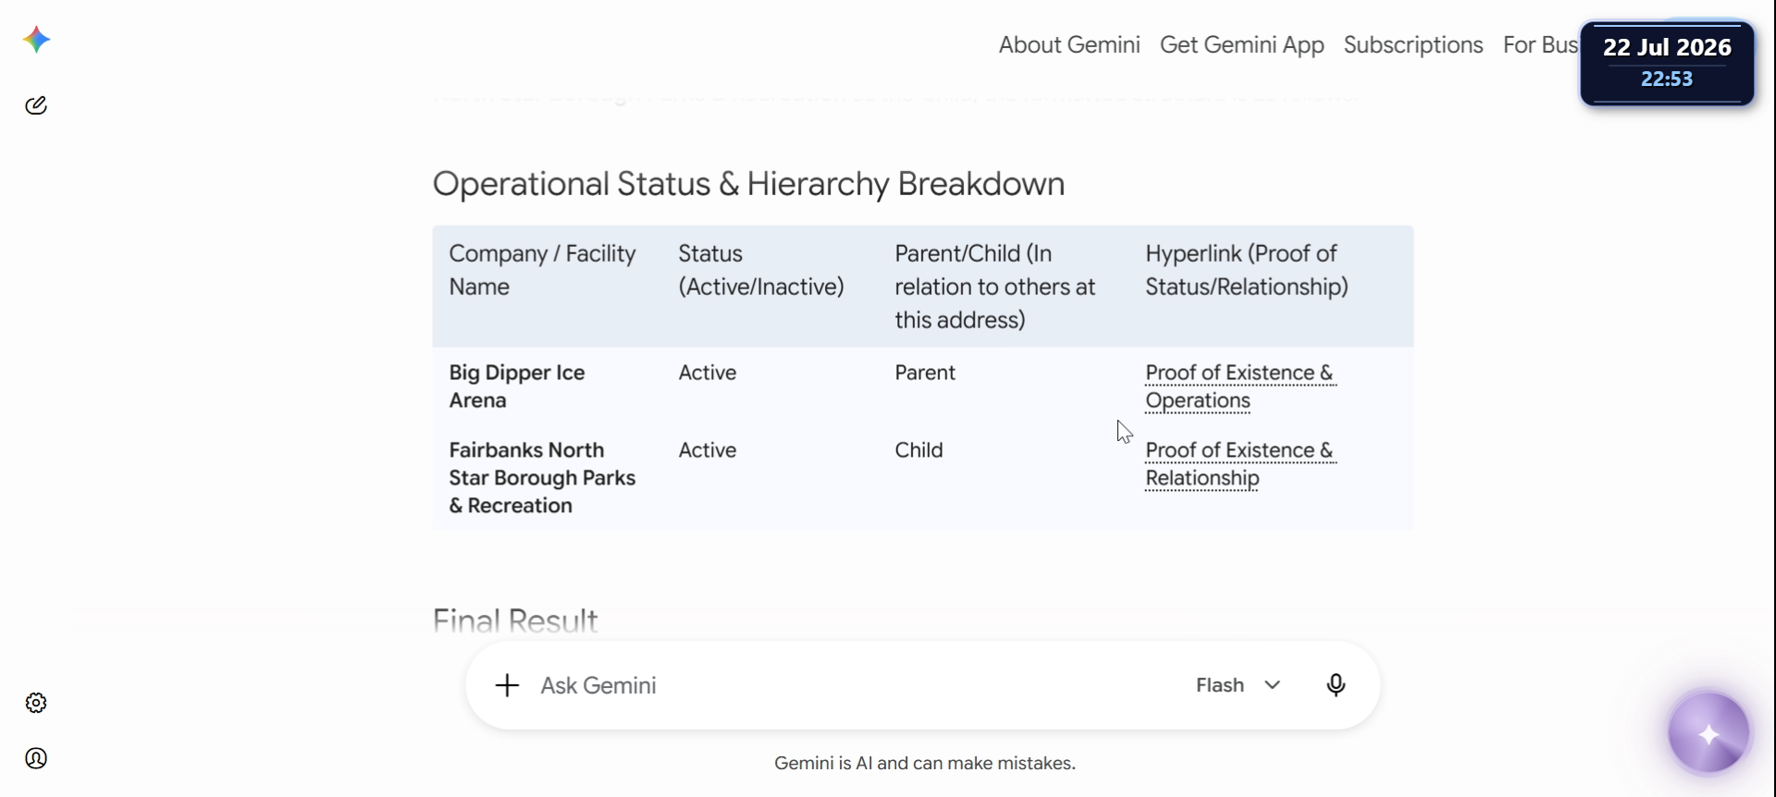The width and height of the screenshot is (1776, 797).
Task: Click the Hyperlink (Proof of Status) header
Action: pos(1246,270)
